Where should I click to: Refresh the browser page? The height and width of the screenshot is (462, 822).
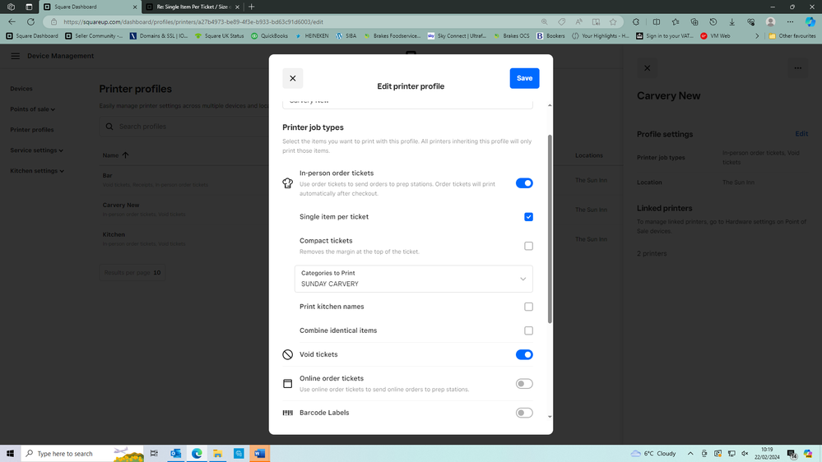(30, 21)
